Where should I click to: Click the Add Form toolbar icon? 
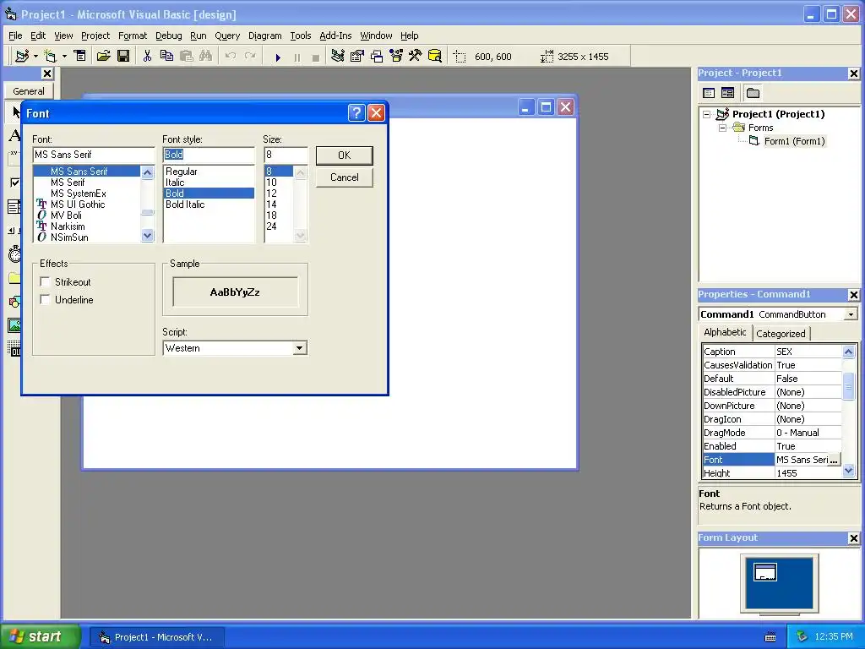coord(50,56)
